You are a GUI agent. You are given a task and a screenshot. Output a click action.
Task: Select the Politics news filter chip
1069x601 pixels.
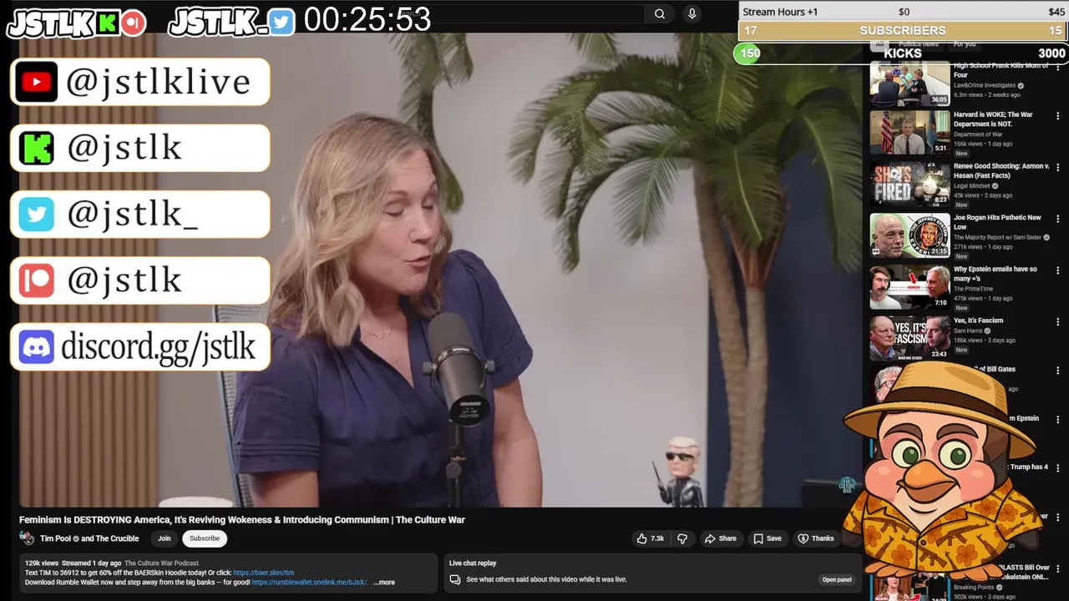(x=919, y=44)
